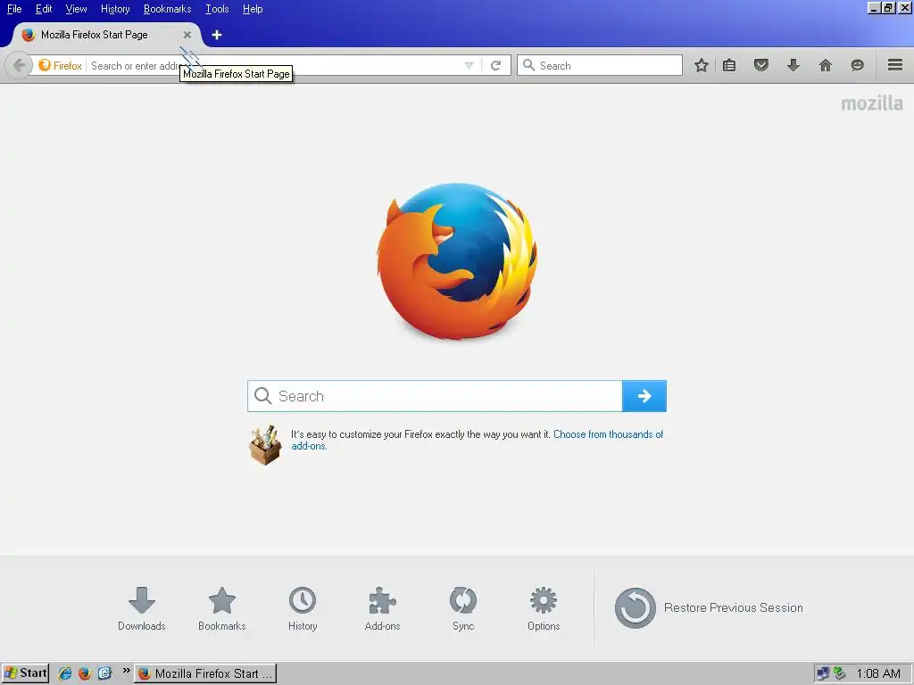Click the mozilla wordmark link
Screen dimensions: 914x685
point(872,103)
